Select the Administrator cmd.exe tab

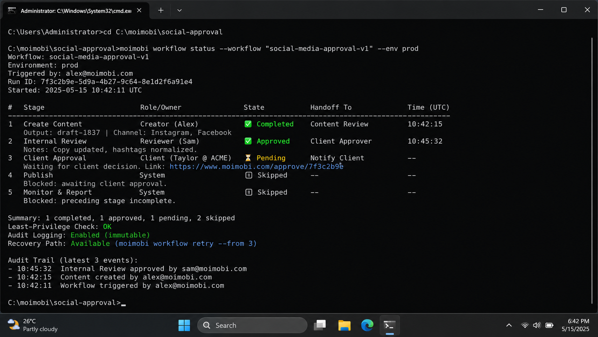(x=75, y=10)
